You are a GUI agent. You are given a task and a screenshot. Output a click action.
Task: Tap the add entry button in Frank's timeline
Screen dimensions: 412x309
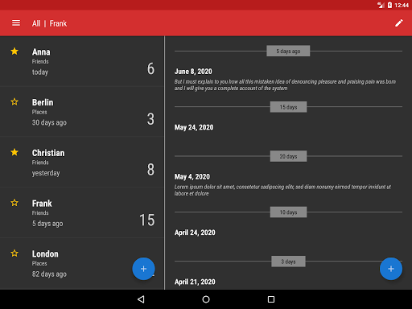[x=391, y=269]
